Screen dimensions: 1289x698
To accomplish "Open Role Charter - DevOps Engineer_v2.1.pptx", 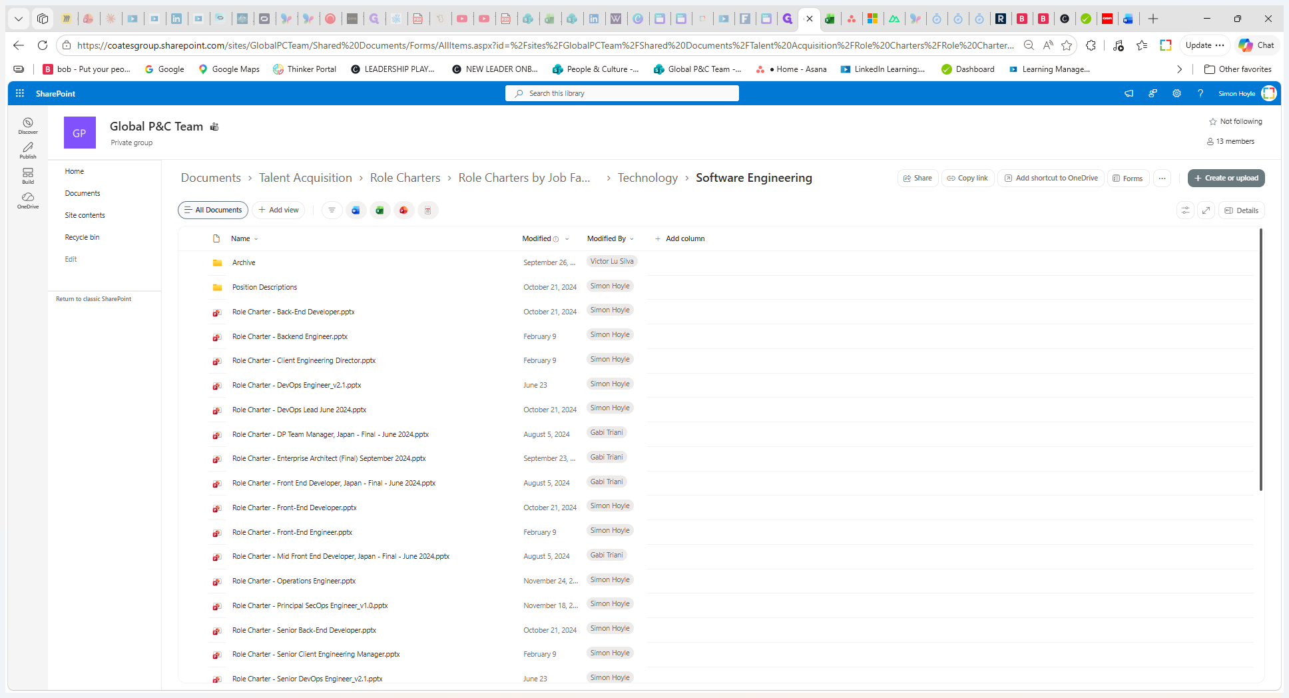I will pos(296,385).
